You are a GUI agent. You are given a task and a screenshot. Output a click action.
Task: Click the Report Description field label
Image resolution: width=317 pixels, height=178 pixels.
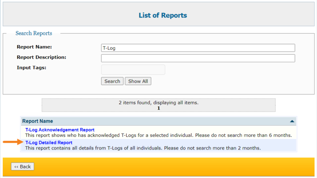click(x=41, y=57)
